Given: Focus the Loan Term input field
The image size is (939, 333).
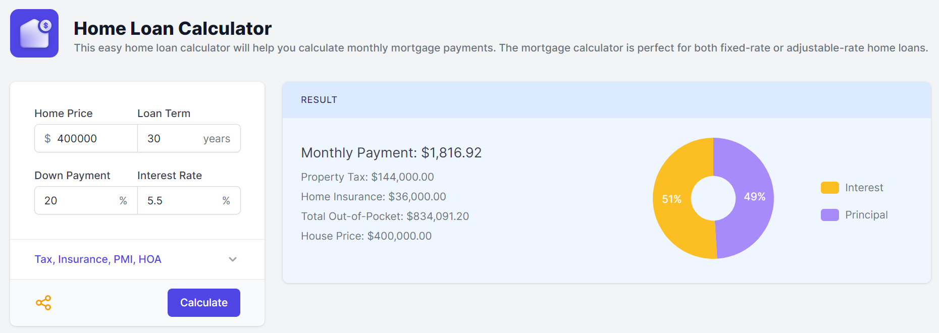Looking at the screenshot, I should 172,138.
